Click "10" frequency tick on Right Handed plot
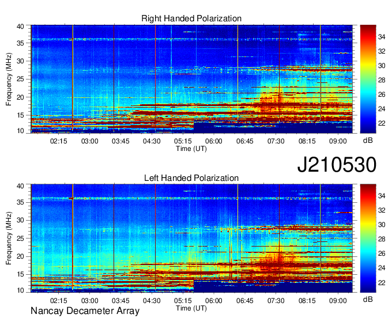 20,131
